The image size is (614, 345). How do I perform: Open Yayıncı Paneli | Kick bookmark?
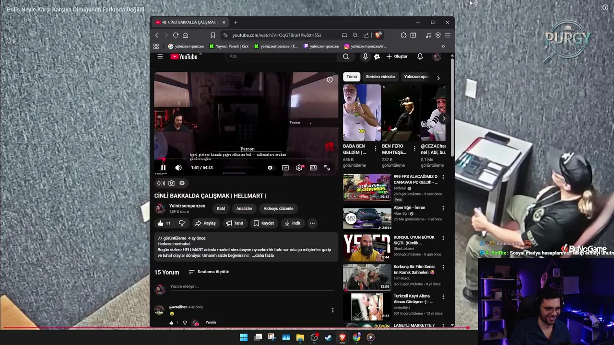229,46
